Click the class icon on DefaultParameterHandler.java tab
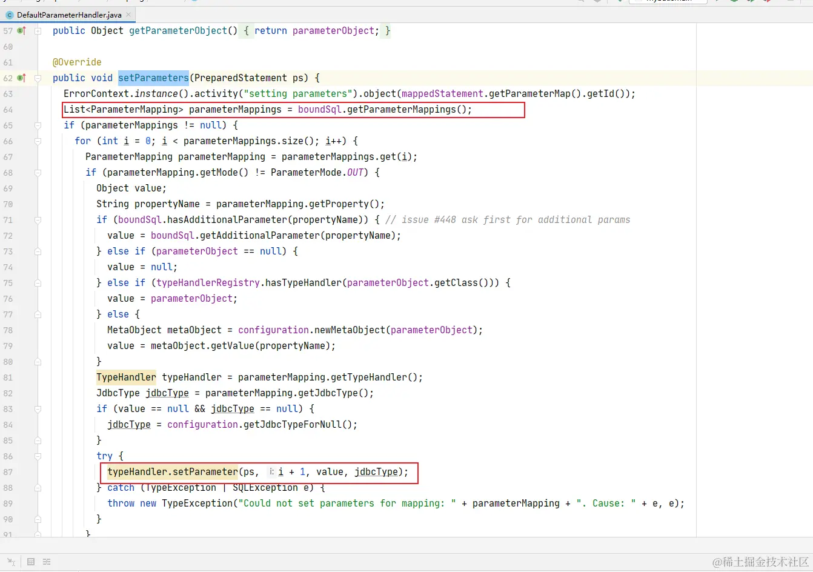The width and height of the screenshot is (813, 572). 9,15
